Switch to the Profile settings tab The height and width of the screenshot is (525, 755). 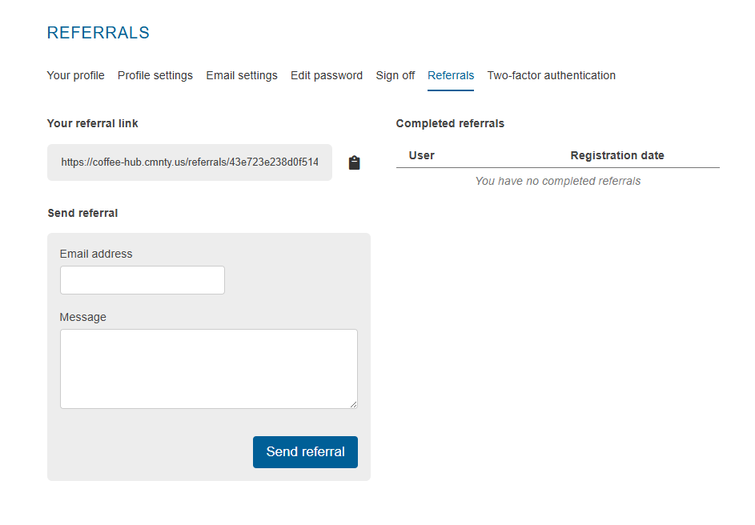point(155,75)
